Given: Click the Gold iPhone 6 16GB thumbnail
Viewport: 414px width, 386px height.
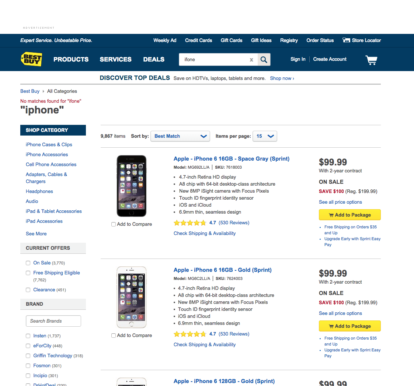Looking at the screenshot, I should click(x=132, y=297).
